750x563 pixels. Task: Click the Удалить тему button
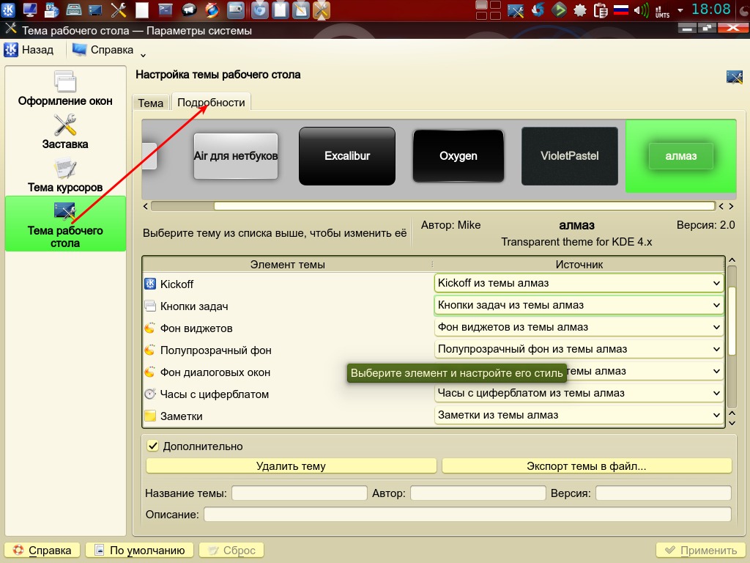(291, 466)
